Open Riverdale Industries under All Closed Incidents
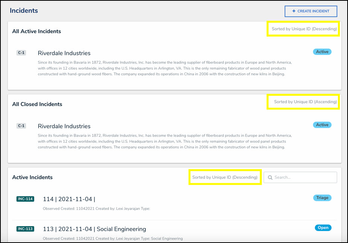 click(64, 126)
